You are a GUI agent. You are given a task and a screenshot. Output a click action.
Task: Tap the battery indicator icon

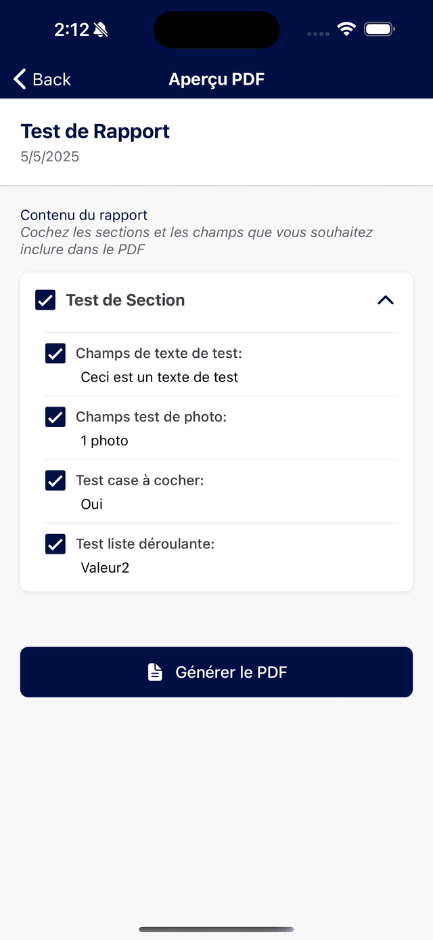pos(379,29)
